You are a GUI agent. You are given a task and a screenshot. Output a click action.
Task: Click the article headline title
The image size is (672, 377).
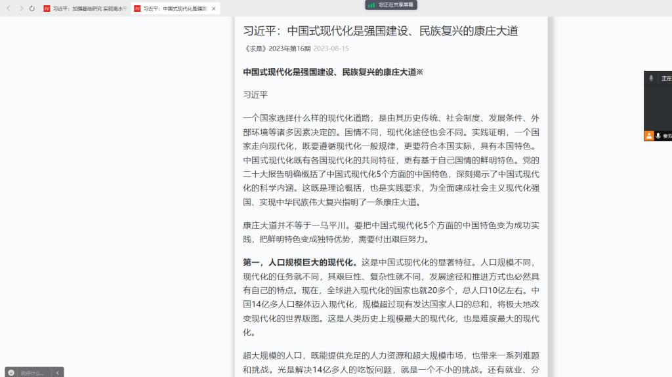point(385,31)
